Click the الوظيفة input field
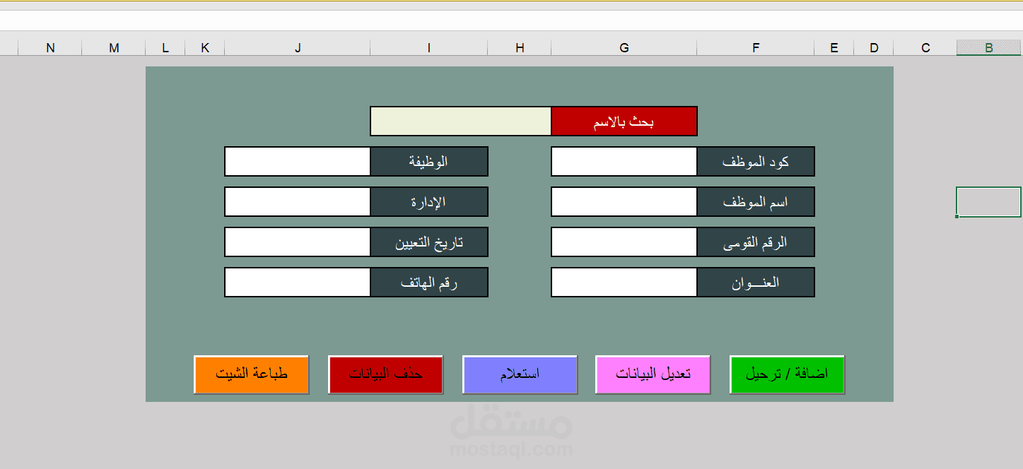 click(297, 162)
